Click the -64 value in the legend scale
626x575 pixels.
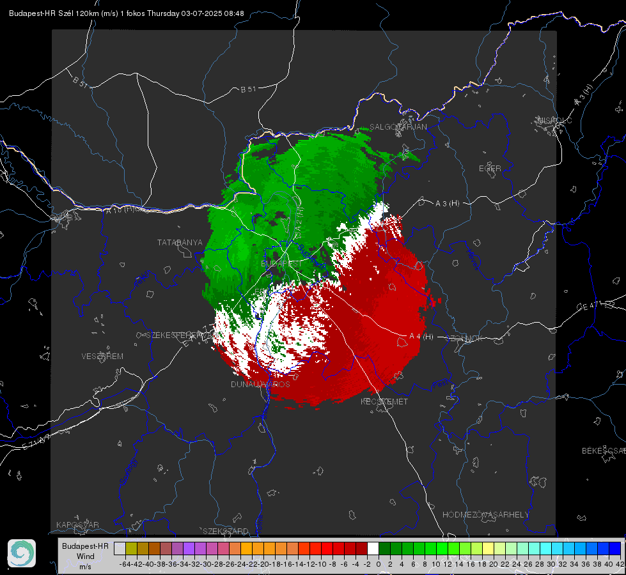point(125,564)
